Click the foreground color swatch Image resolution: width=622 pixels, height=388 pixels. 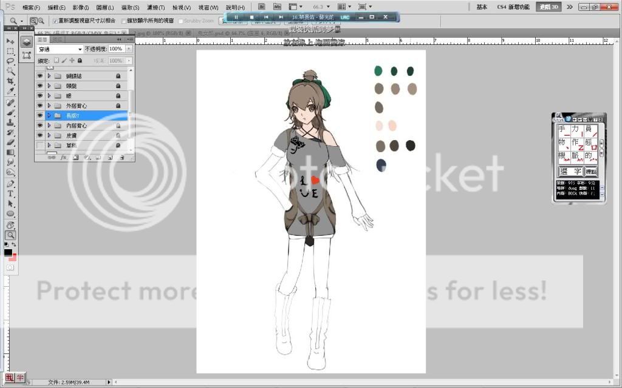click(x=8, y=252)
